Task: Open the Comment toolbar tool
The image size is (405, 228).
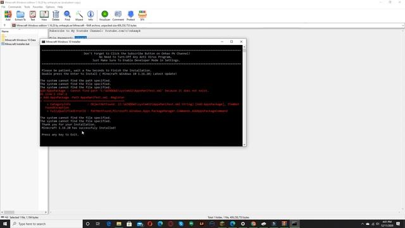Action: 118,15
